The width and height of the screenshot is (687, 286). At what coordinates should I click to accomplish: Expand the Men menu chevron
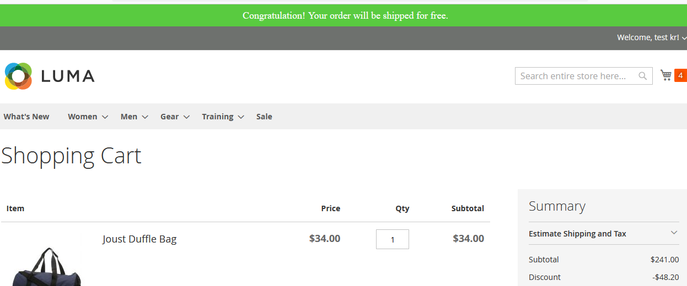[145, 117]
